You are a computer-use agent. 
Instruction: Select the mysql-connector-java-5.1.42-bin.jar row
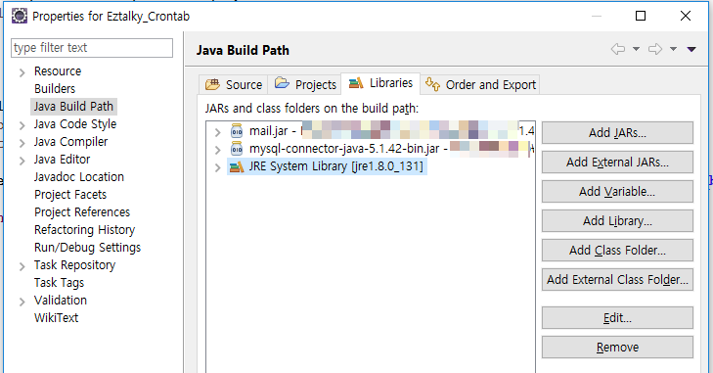(x=371, y=149)
